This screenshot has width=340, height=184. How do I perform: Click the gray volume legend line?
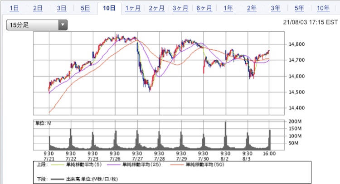coord(57,179)
